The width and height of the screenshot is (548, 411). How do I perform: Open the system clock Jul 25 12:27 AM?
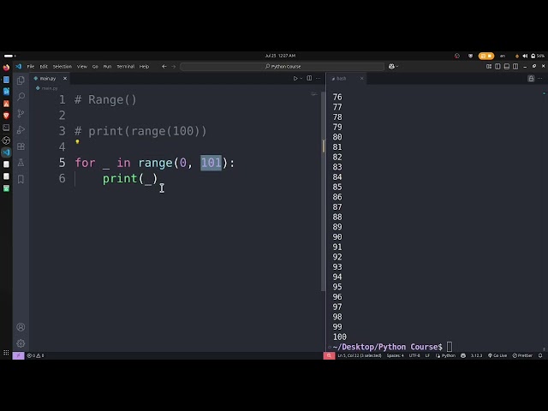pyautogui.click(x=280, y=56)
